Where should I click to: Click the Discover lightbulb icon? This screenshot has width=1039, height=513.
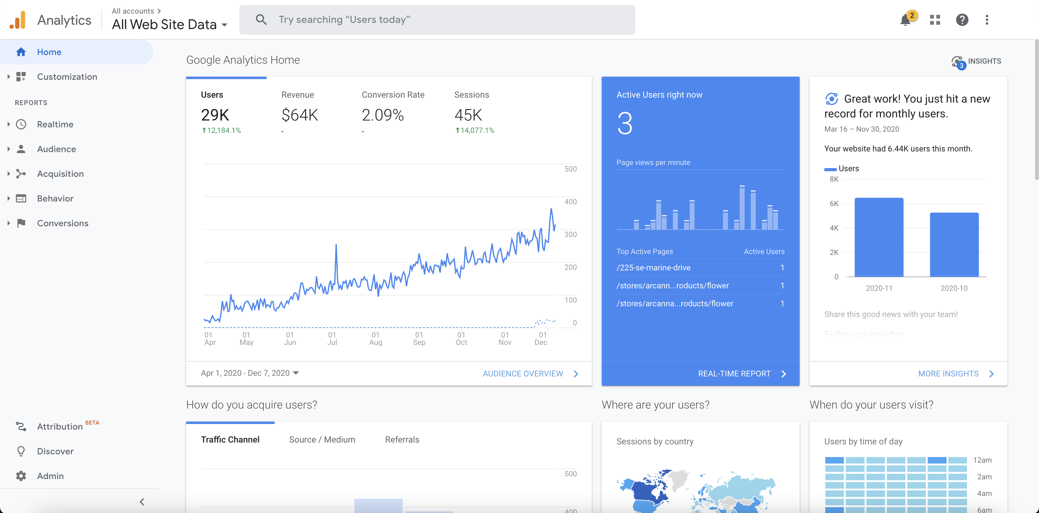tap(21, 451)
